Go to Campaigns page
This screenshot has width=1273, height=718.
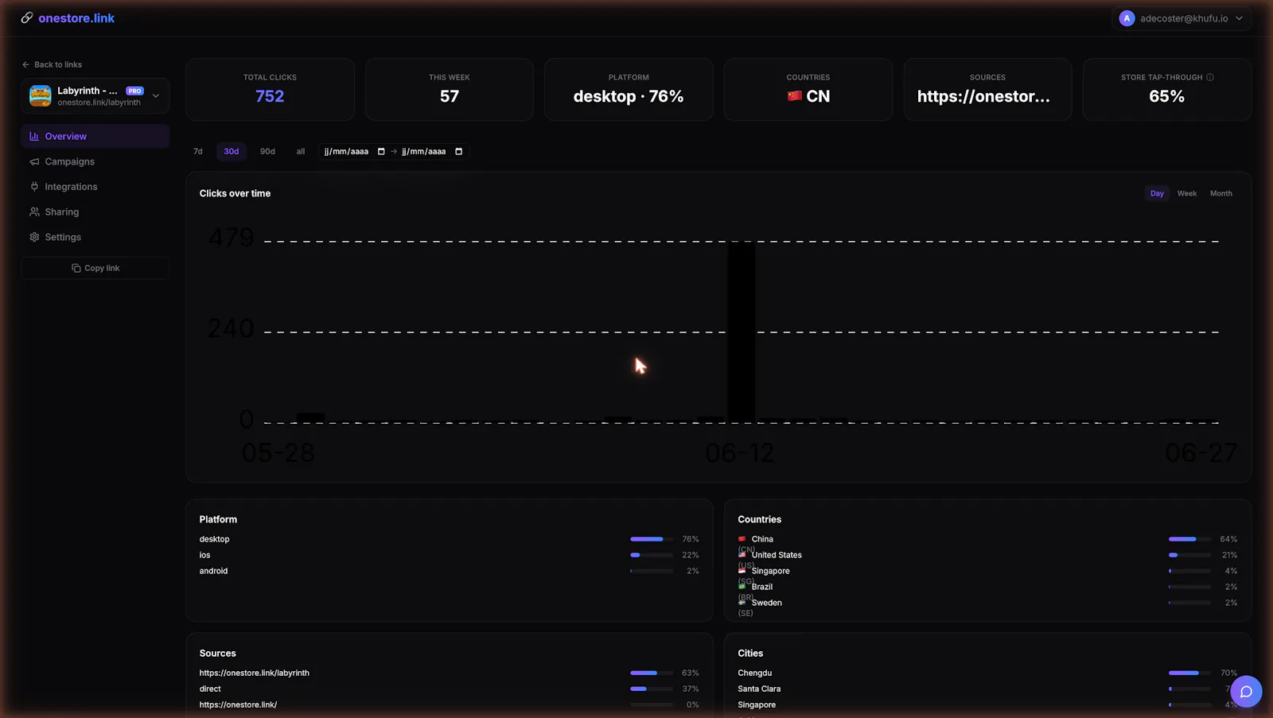(x=95, y=161)
